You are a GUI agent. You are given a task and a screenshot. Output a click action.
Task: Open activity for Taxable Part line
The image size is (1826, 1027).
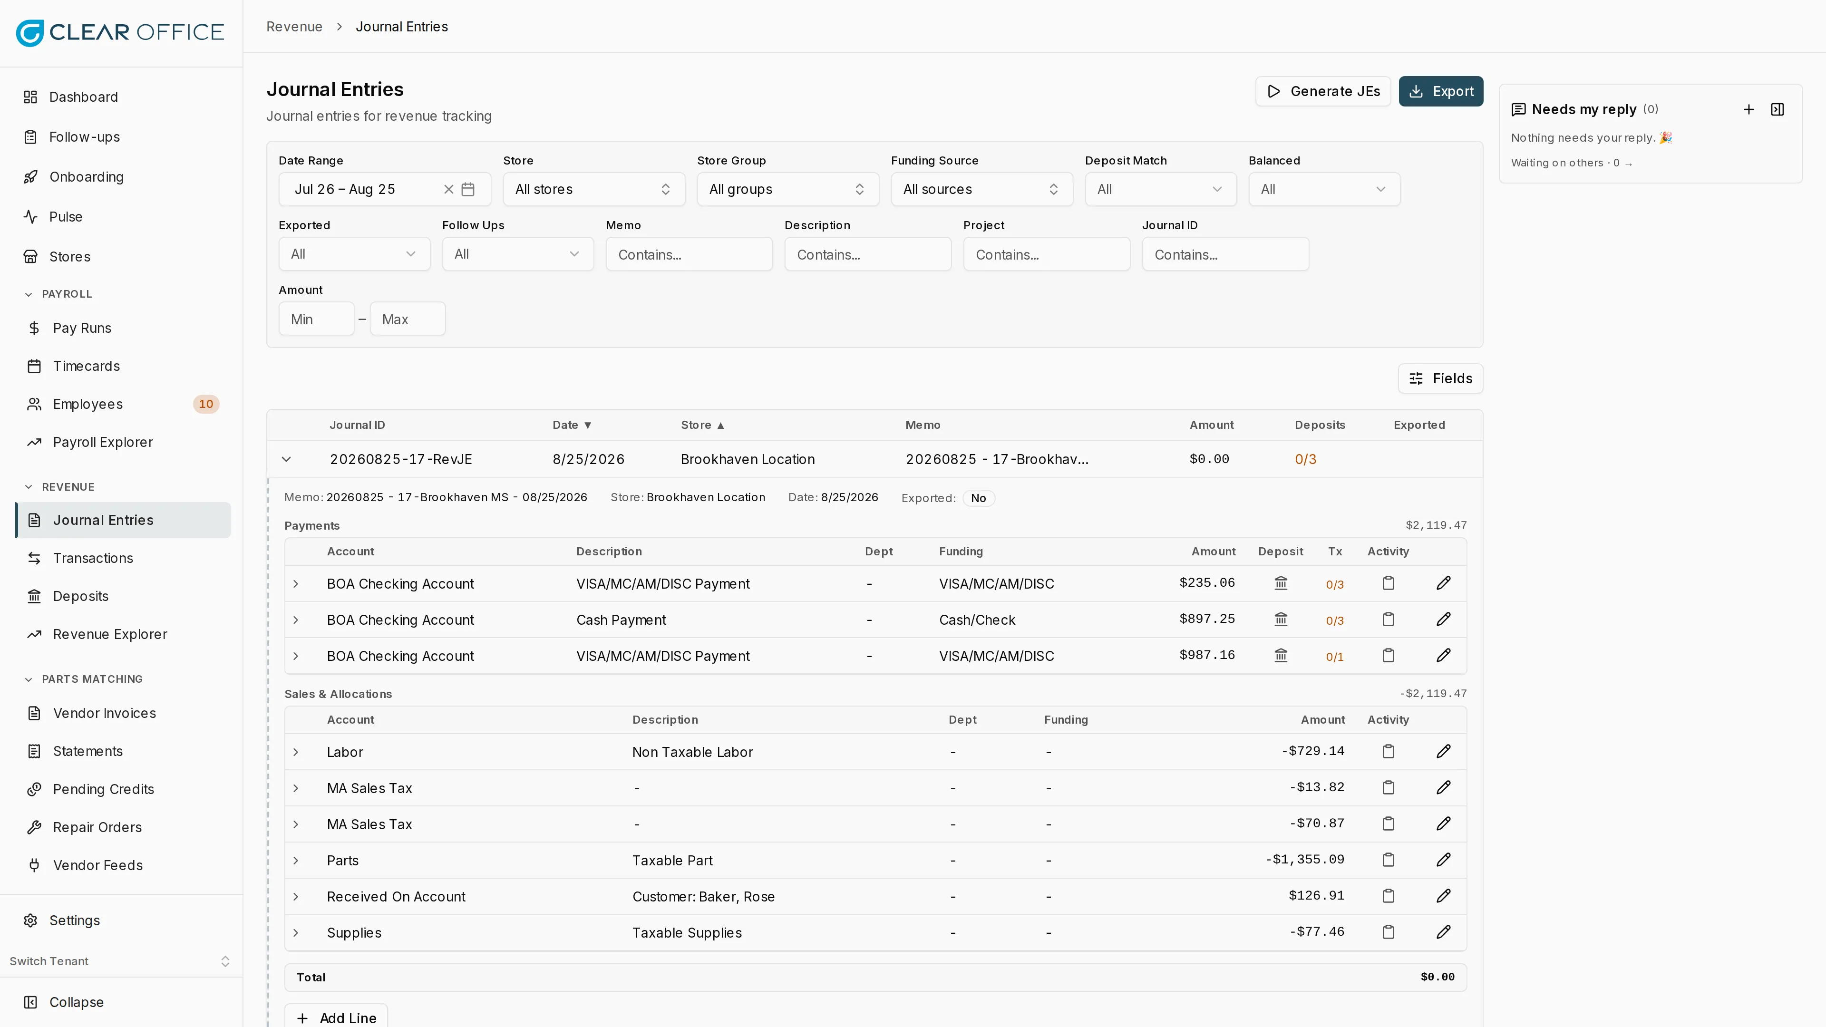tap(1388, 860)
